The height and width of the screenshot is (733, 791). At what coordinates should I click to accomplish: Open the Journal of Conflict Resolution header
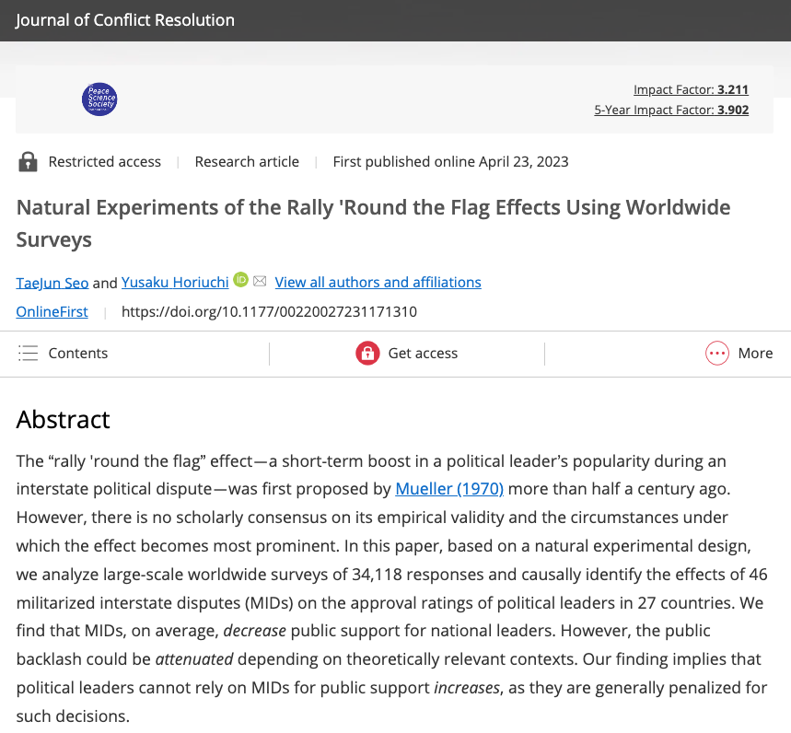click(125, 20)
